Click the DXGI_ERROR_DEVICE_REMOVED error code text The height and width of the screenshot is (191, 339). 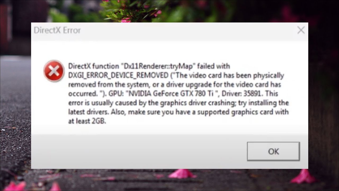pyautogui.click(x=118, y=75)
